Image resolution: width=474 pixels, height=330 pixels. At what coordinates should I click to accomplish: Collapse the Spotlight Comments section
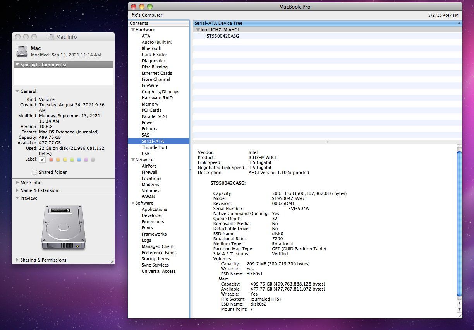coord(17,65)
